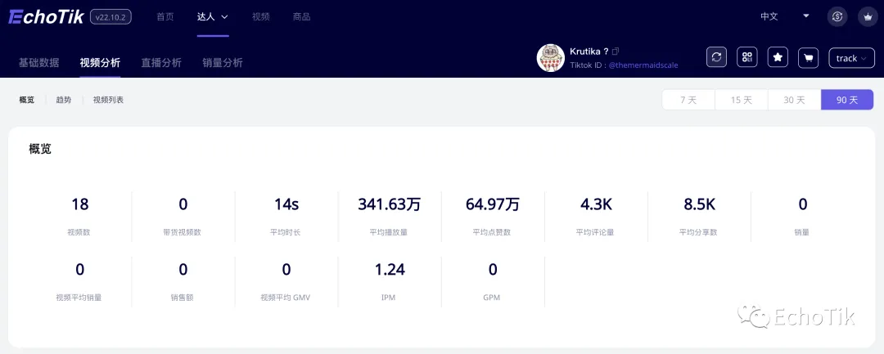Click the refresh data icon button
This screenshot has height=354, width=884.
click(716, 57)
